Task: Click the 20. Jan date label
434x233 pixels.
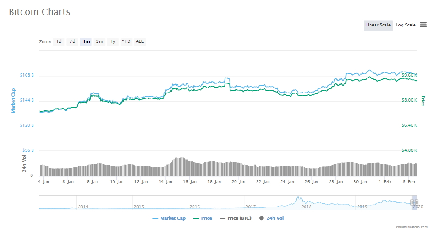Action: coord(239,182)
